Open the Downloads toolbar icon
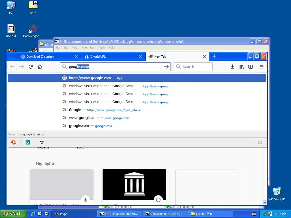291x218 pixels. pyautogui.click(x=232, y=67)
